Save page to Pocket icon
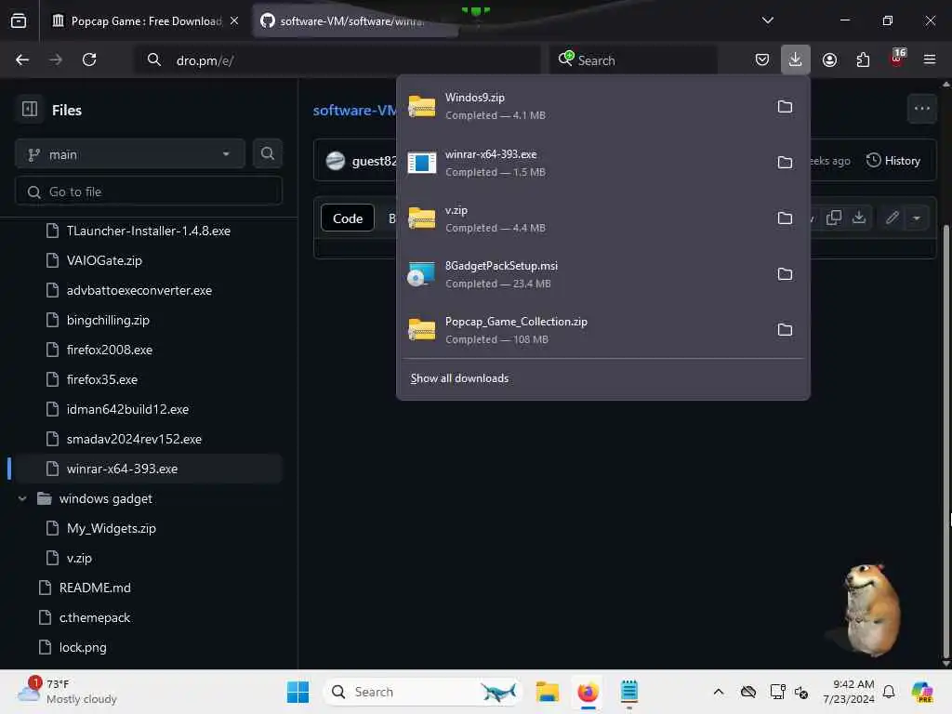This screenshot has width=952, height=714. coord(762,59)
